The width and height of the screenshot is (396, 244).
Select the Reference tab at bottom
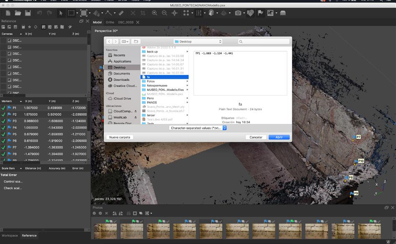[x=29, y=235]
